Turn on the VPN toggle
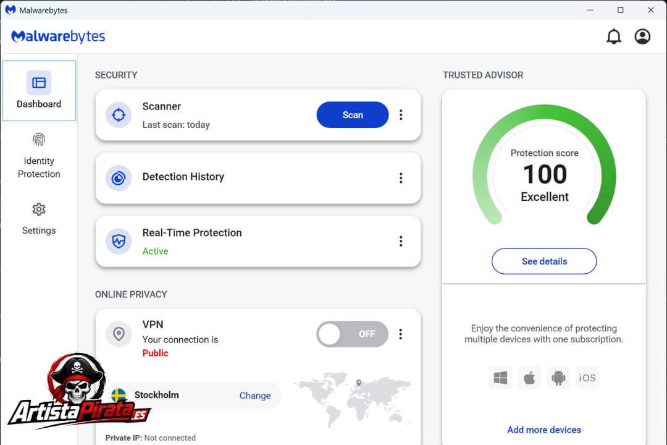The height and width of the screenshot is (445, 667). coord(352,334)
